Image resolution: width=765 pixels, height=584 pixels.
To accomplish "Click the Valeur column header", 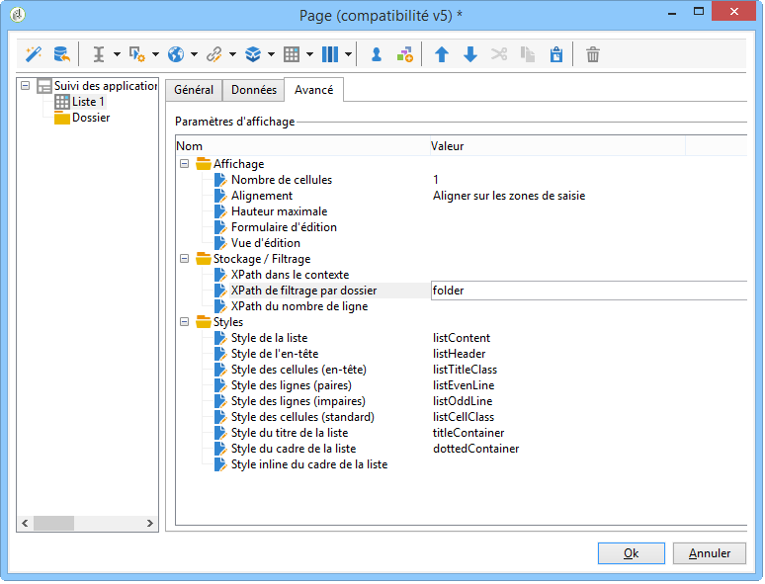I will point(557,146).
